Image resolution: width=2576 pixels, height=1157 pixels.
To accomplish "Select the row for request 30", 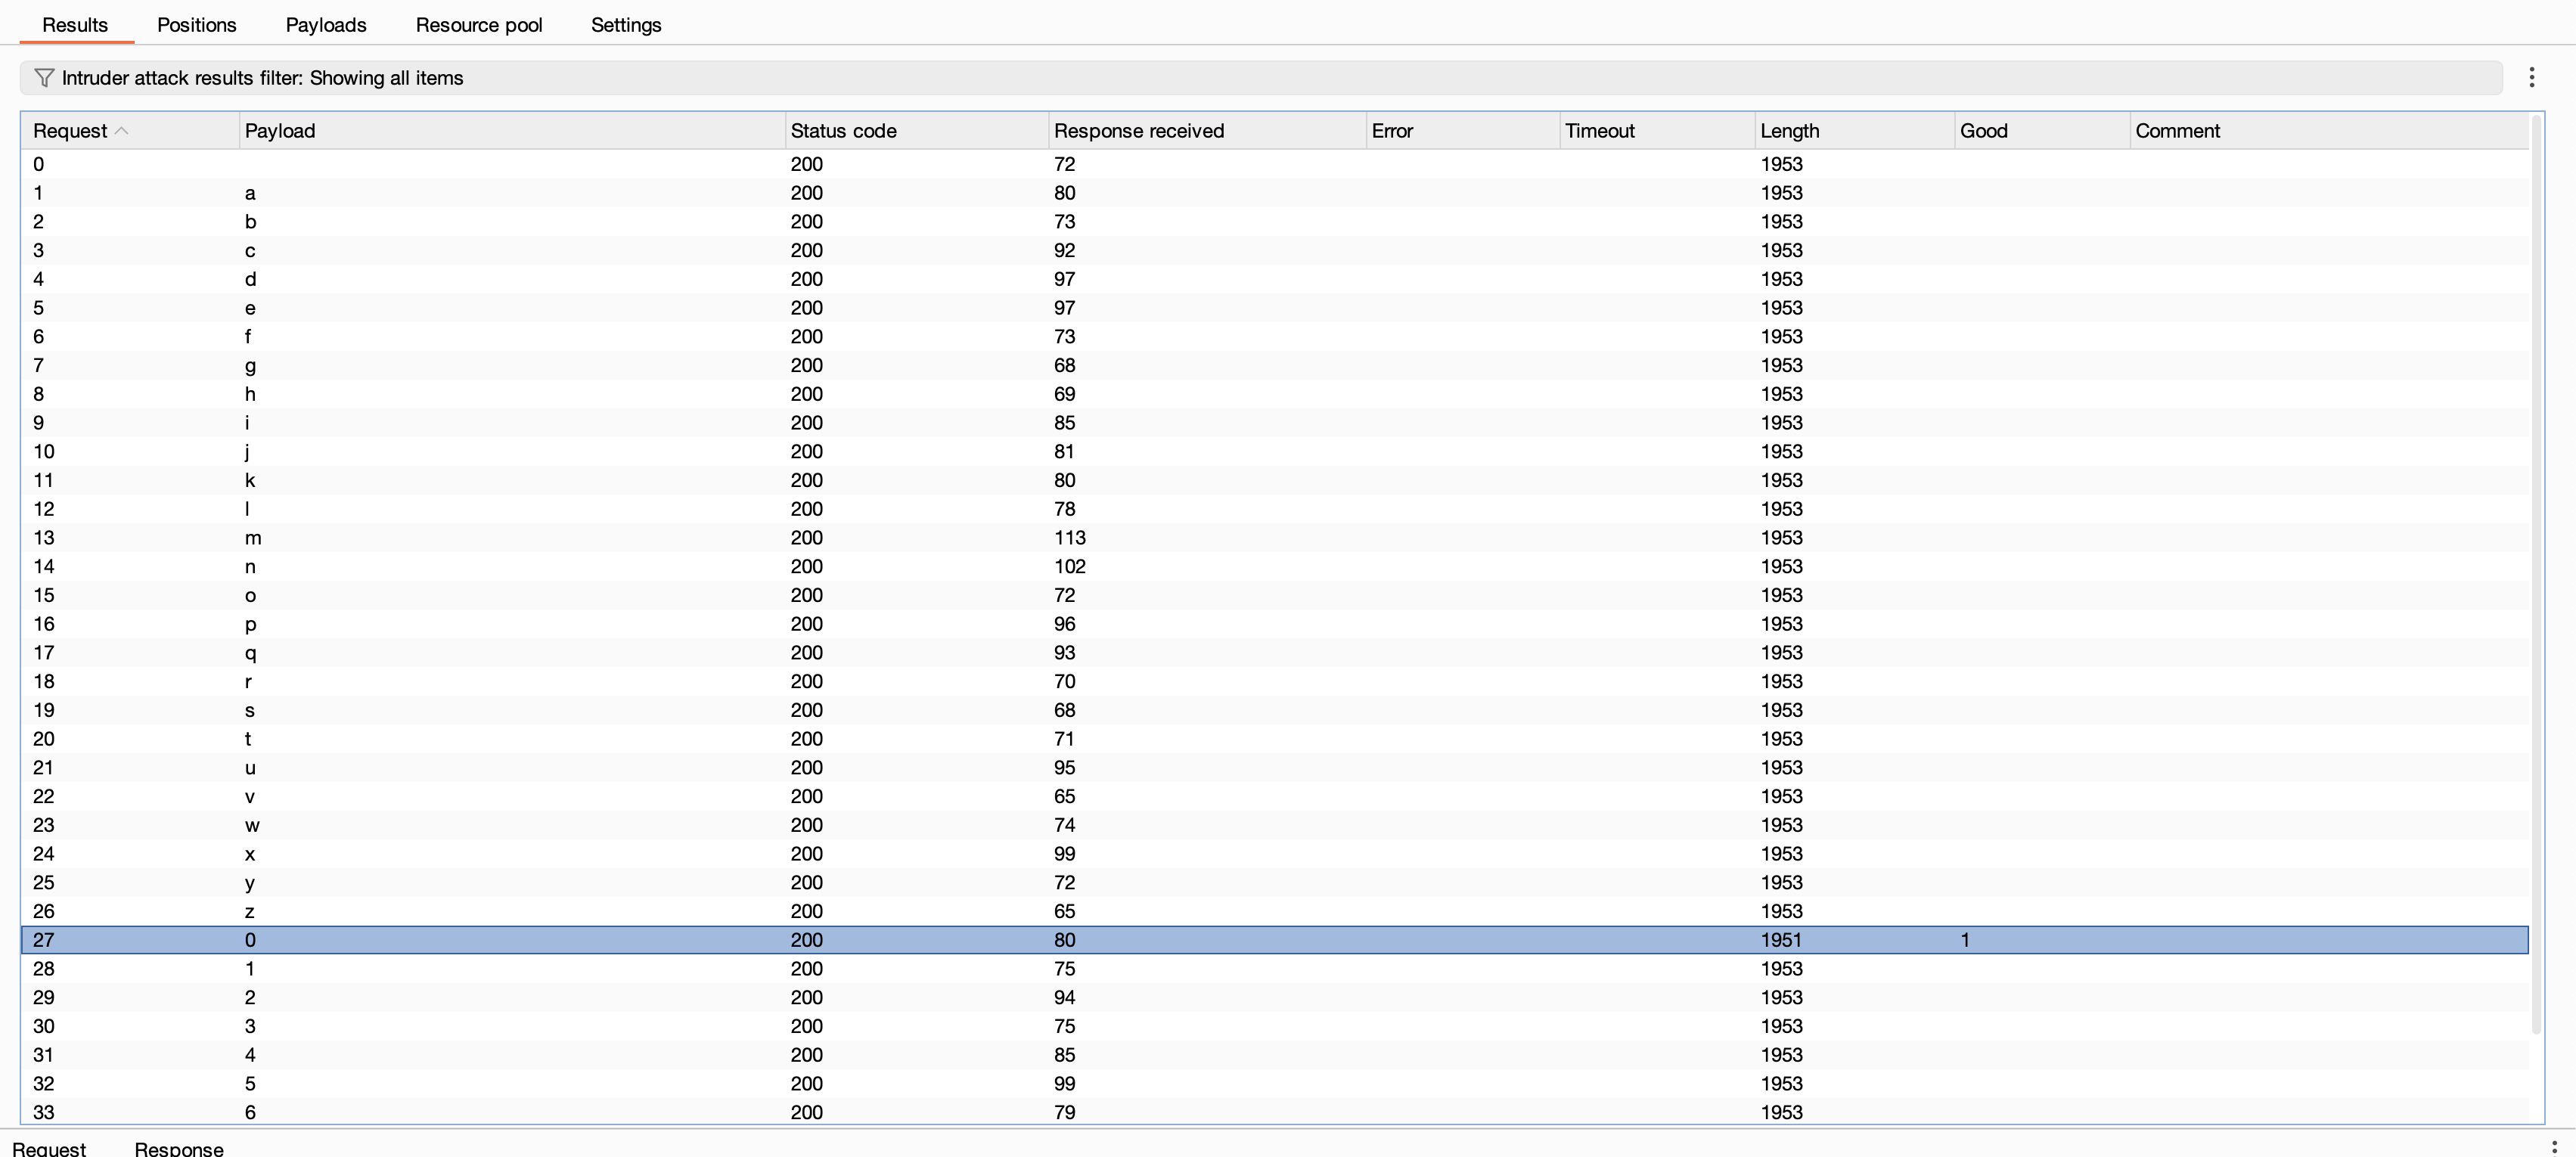I will tap(1275, 1027).
